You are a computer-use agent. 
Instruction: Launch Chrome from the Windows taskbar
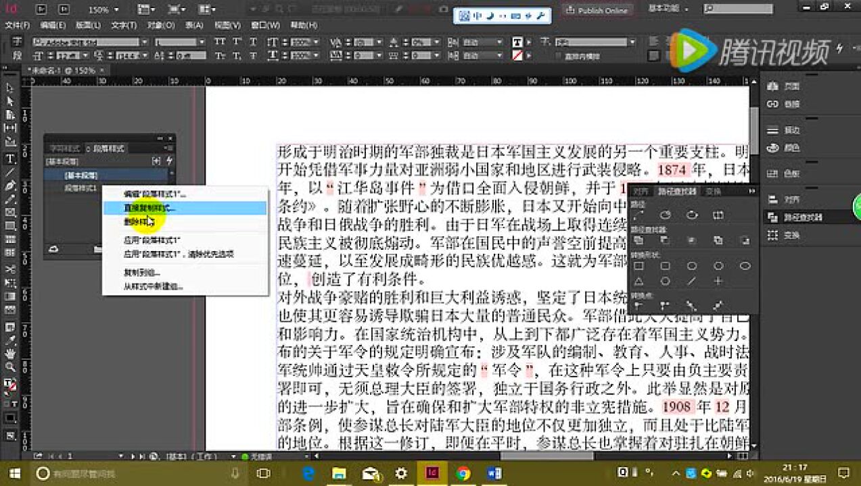point(464,473)
